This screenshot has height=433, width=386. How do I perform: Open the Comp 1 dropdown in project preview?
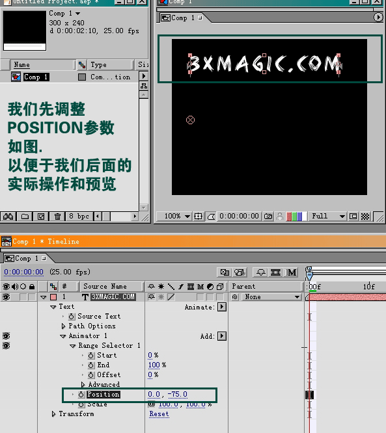(x=77, y=13)
